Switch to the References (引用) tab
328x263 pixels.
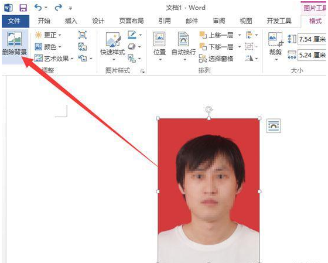coord(165,21)
